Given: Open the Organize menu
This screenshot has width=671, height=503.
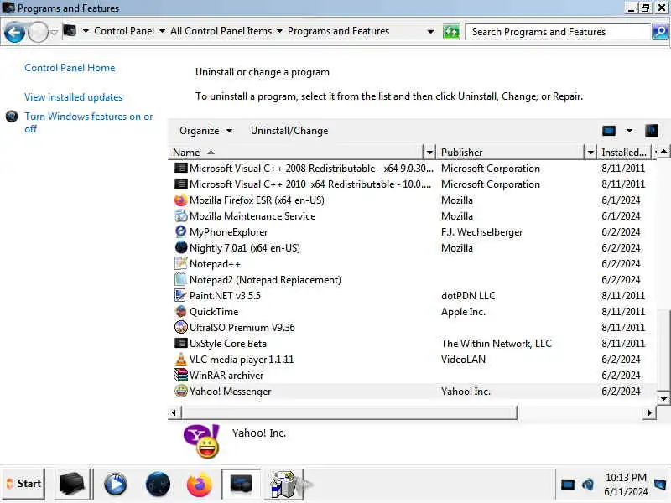Looking at the screenshot, I should pos(205,131).
